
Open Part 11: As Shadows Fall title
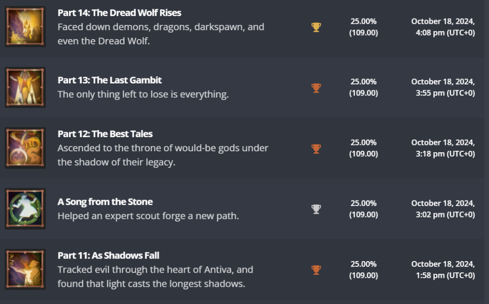tap(109, 256)
